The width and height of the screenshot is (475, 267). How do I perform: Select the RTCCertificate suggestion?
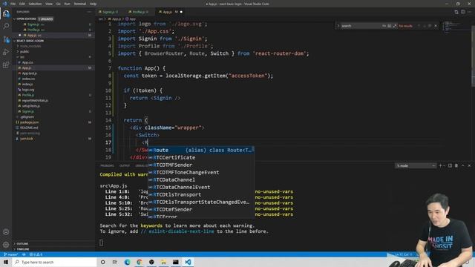[x=201, y=157]
